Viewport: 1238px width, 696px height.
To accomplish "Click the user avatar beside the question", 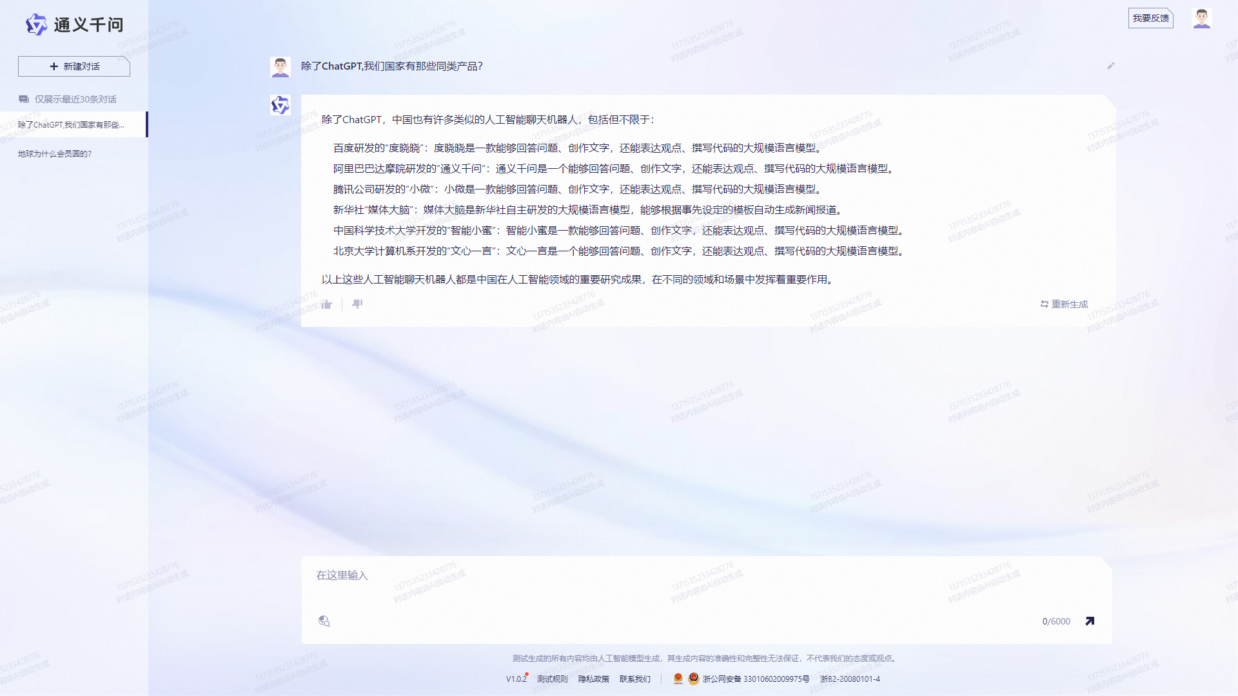I will pos(280,66).
